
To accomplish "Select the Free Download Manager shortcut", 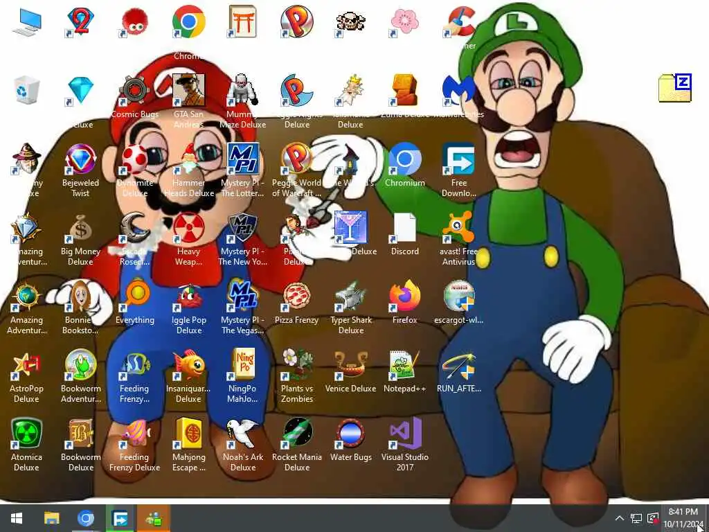I will [458, 170].
